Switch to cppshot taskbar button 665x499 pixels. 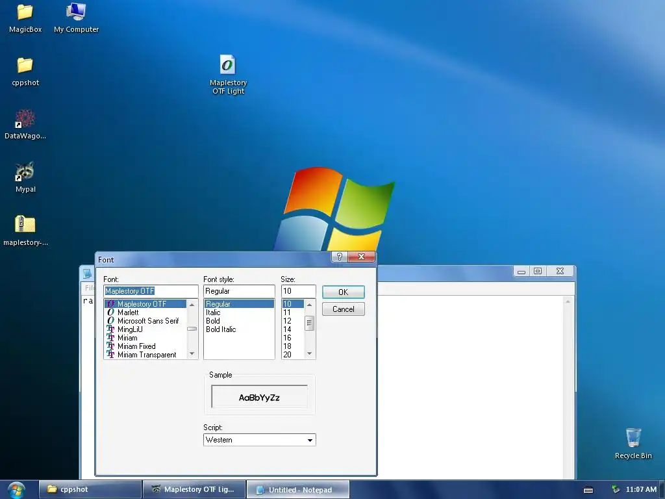[x=90, y=489]
